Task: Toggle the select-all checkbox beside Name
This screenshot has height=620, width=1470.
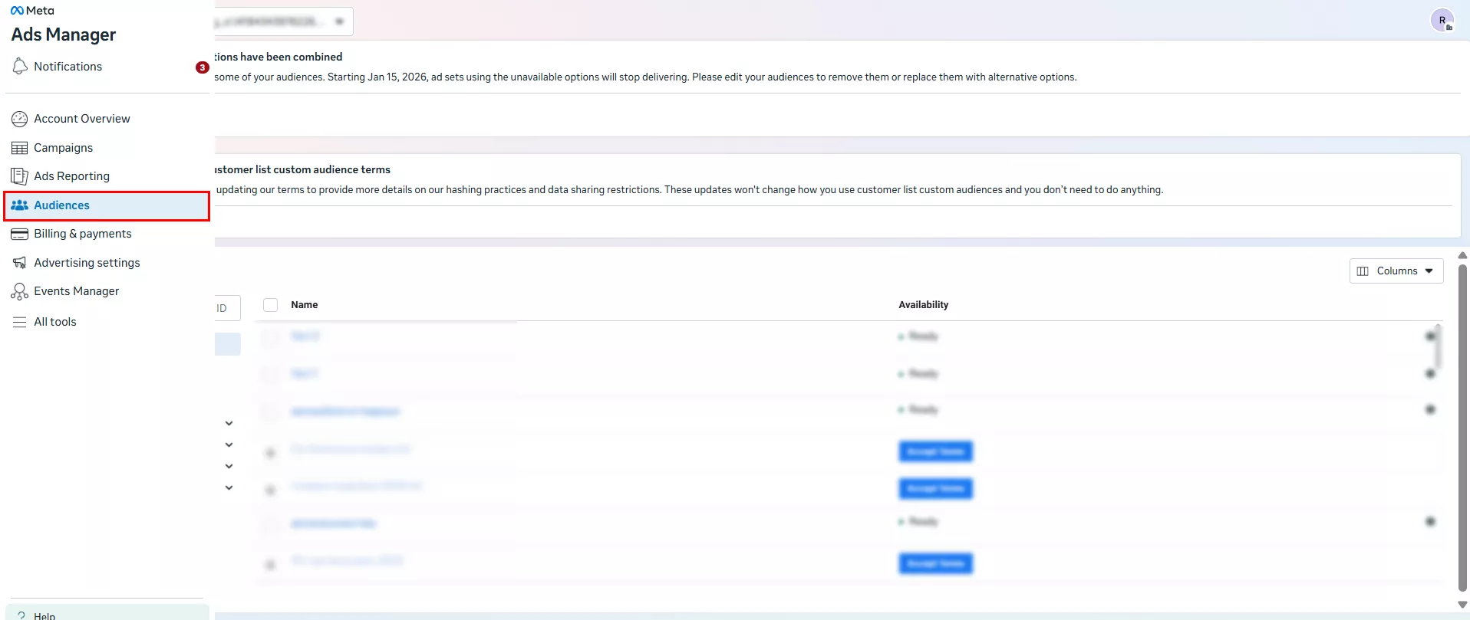Action: point(270,305)
